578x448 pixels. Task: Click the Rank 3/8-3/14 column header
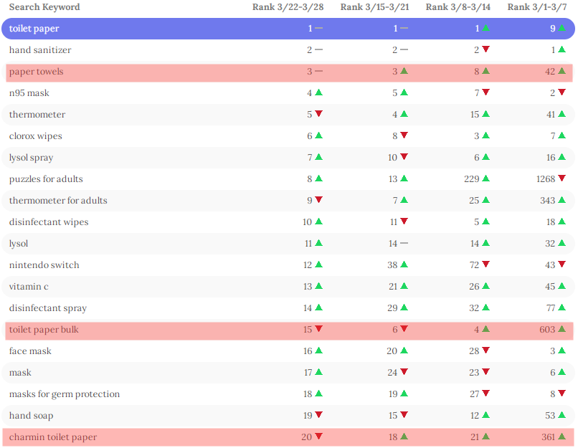[x=458, y=7]
